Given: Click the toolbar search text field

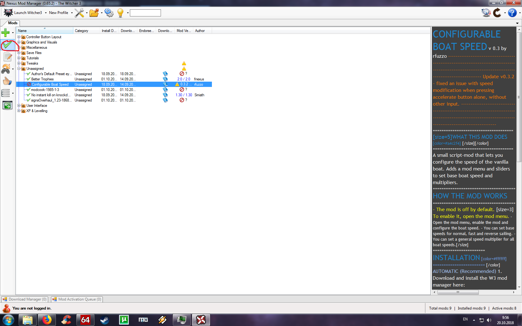Looking at the screenshot, I should [x=145, y=13].
